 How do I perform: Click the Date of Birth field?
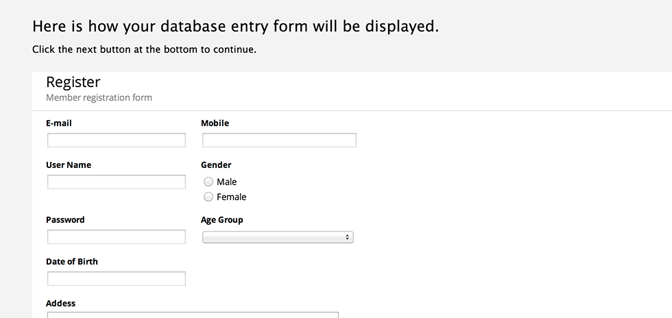click(117, 279)
